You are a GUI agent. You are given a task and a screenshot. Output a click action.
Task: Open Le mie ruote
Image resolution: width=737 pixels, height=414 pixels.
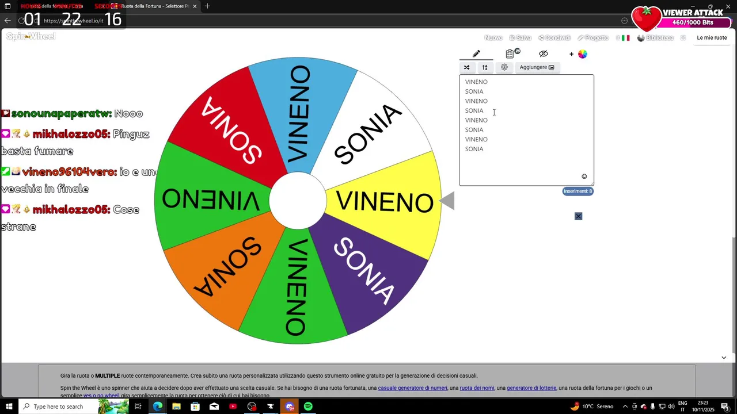click(712, 38)
